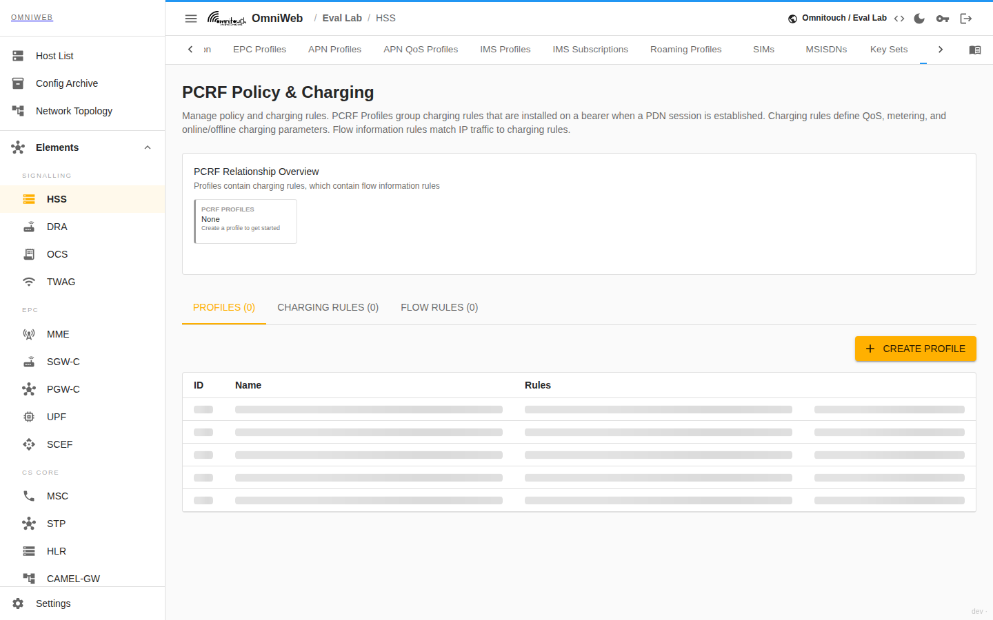Select the SGW-C element
The height and width of the screenshot is (620, 993).
82,362
